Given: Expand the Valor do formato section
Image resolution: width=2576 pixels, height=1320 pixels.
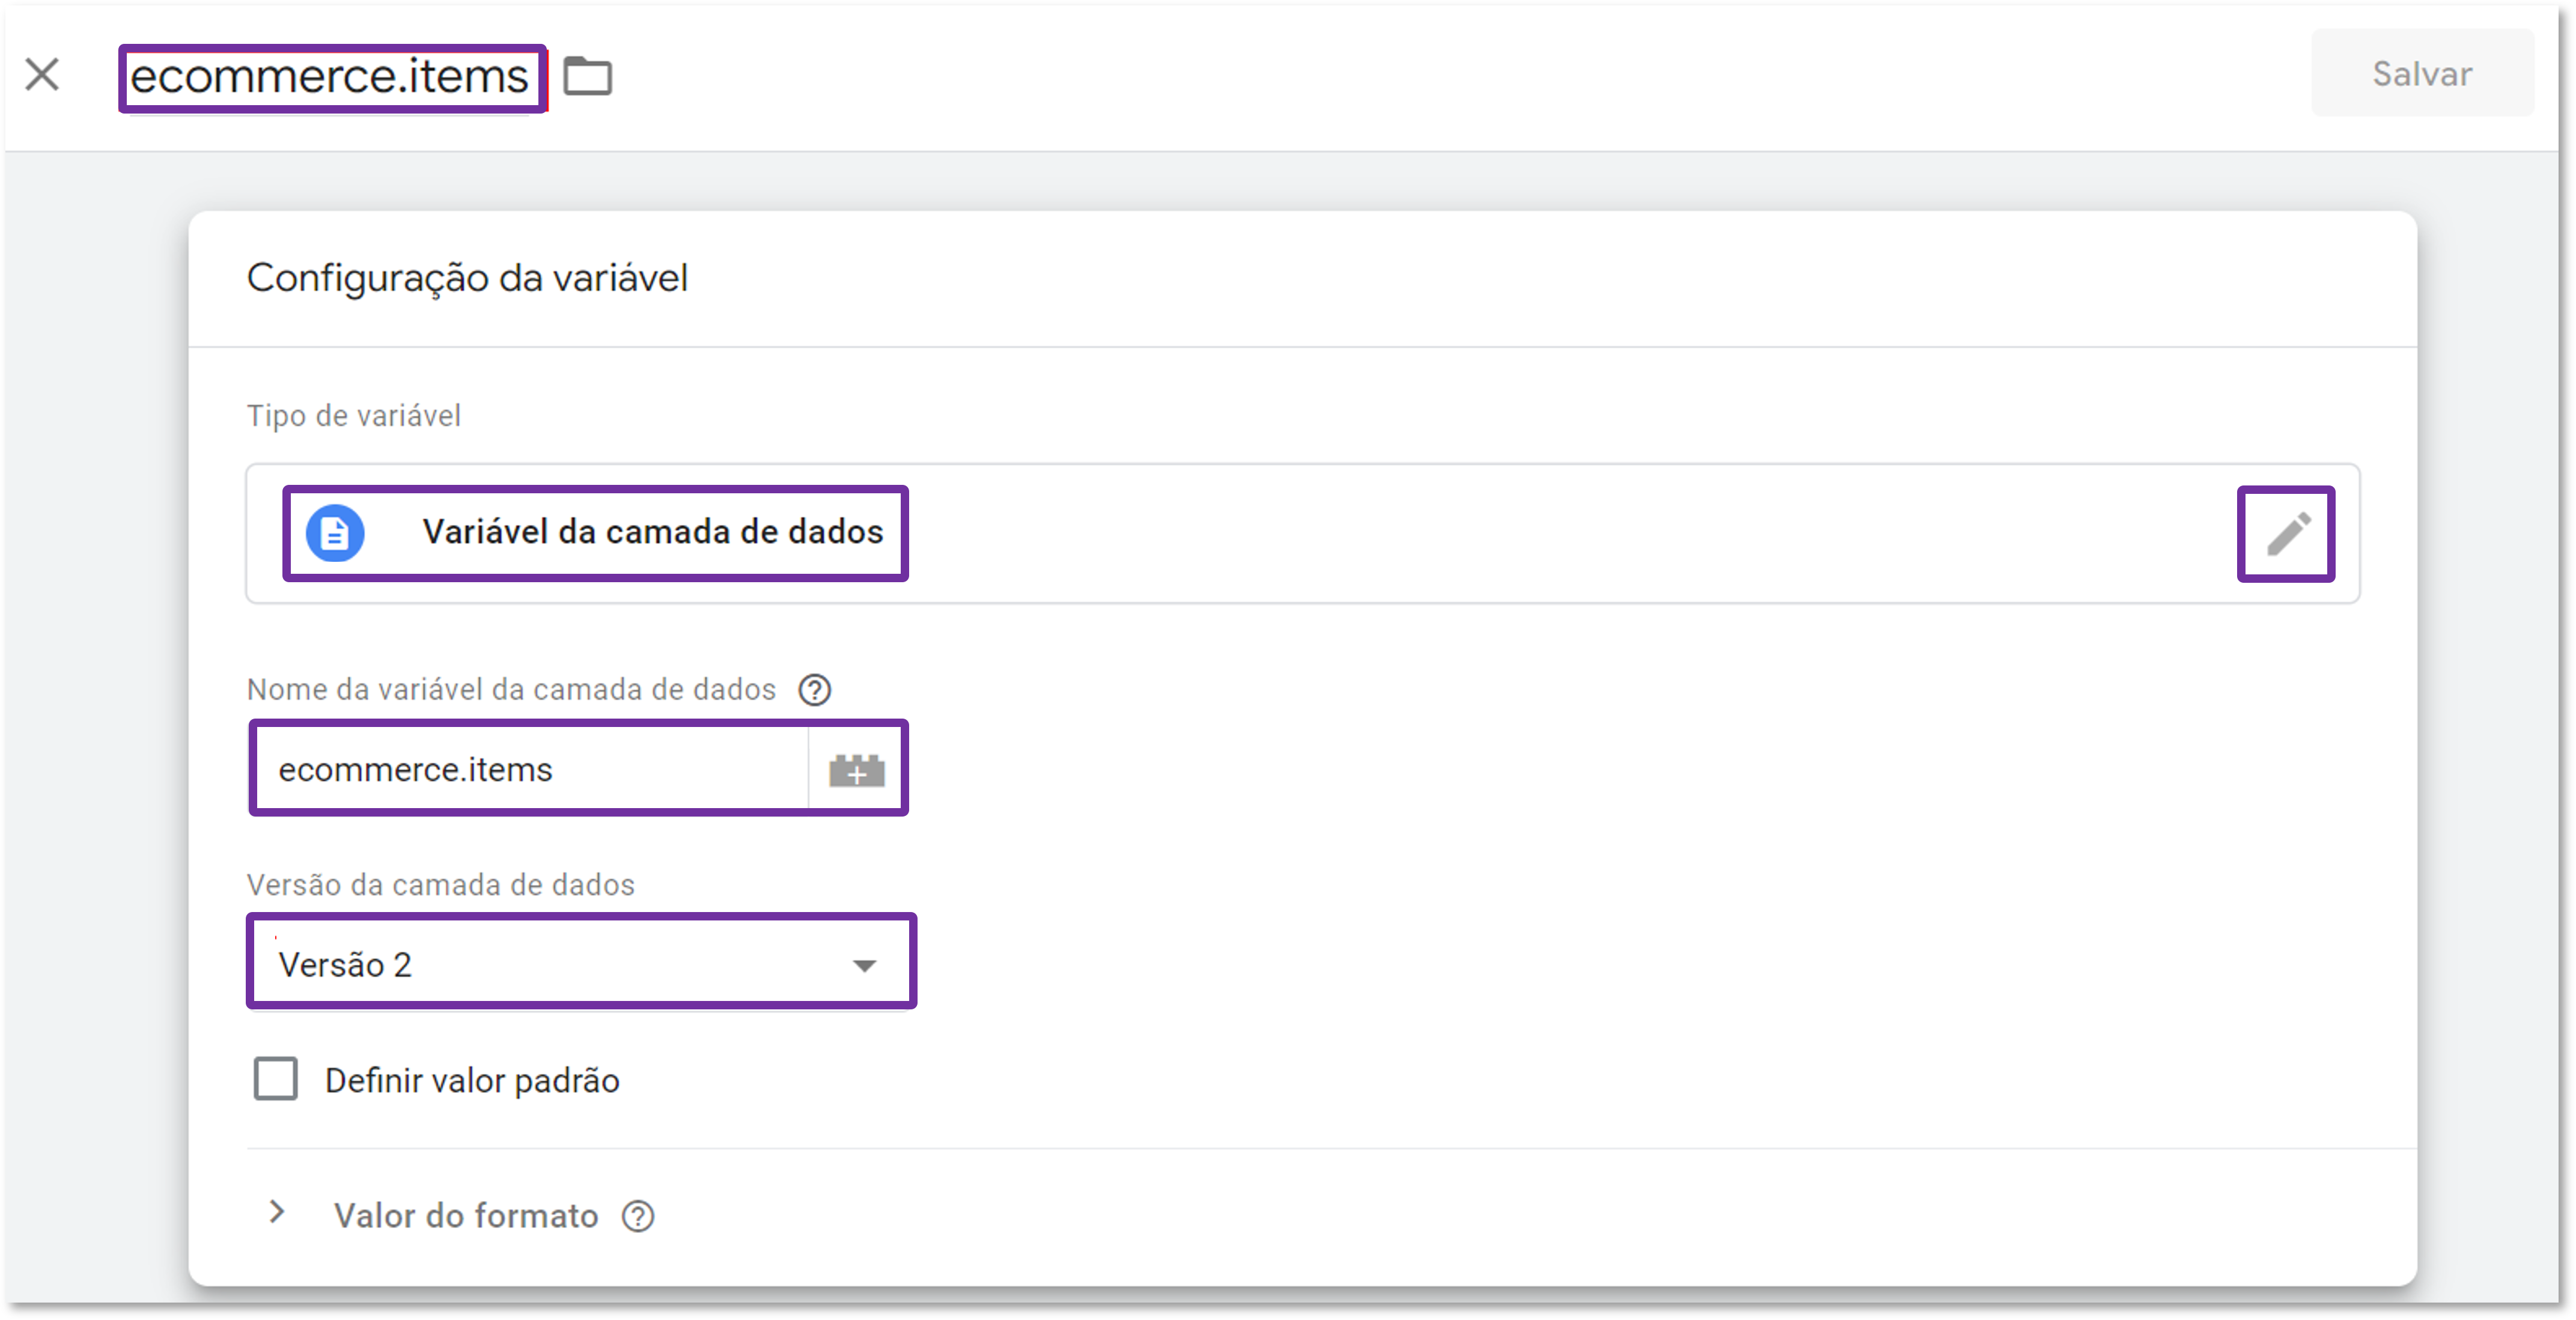Looking at the screenshot, I should 278,1213.
